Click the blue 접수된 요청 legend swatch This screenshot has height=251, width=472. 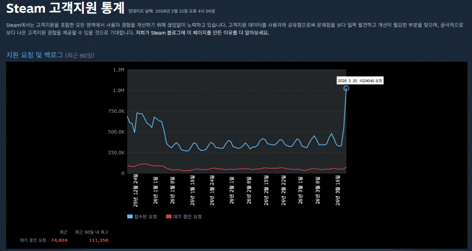tap(130, 217)
